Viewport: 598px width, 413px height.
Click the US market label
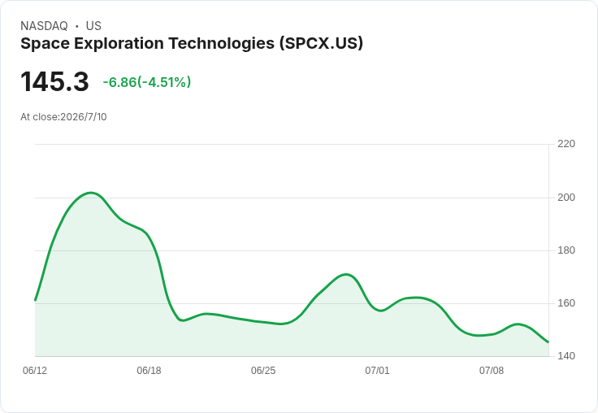[93, 26]
